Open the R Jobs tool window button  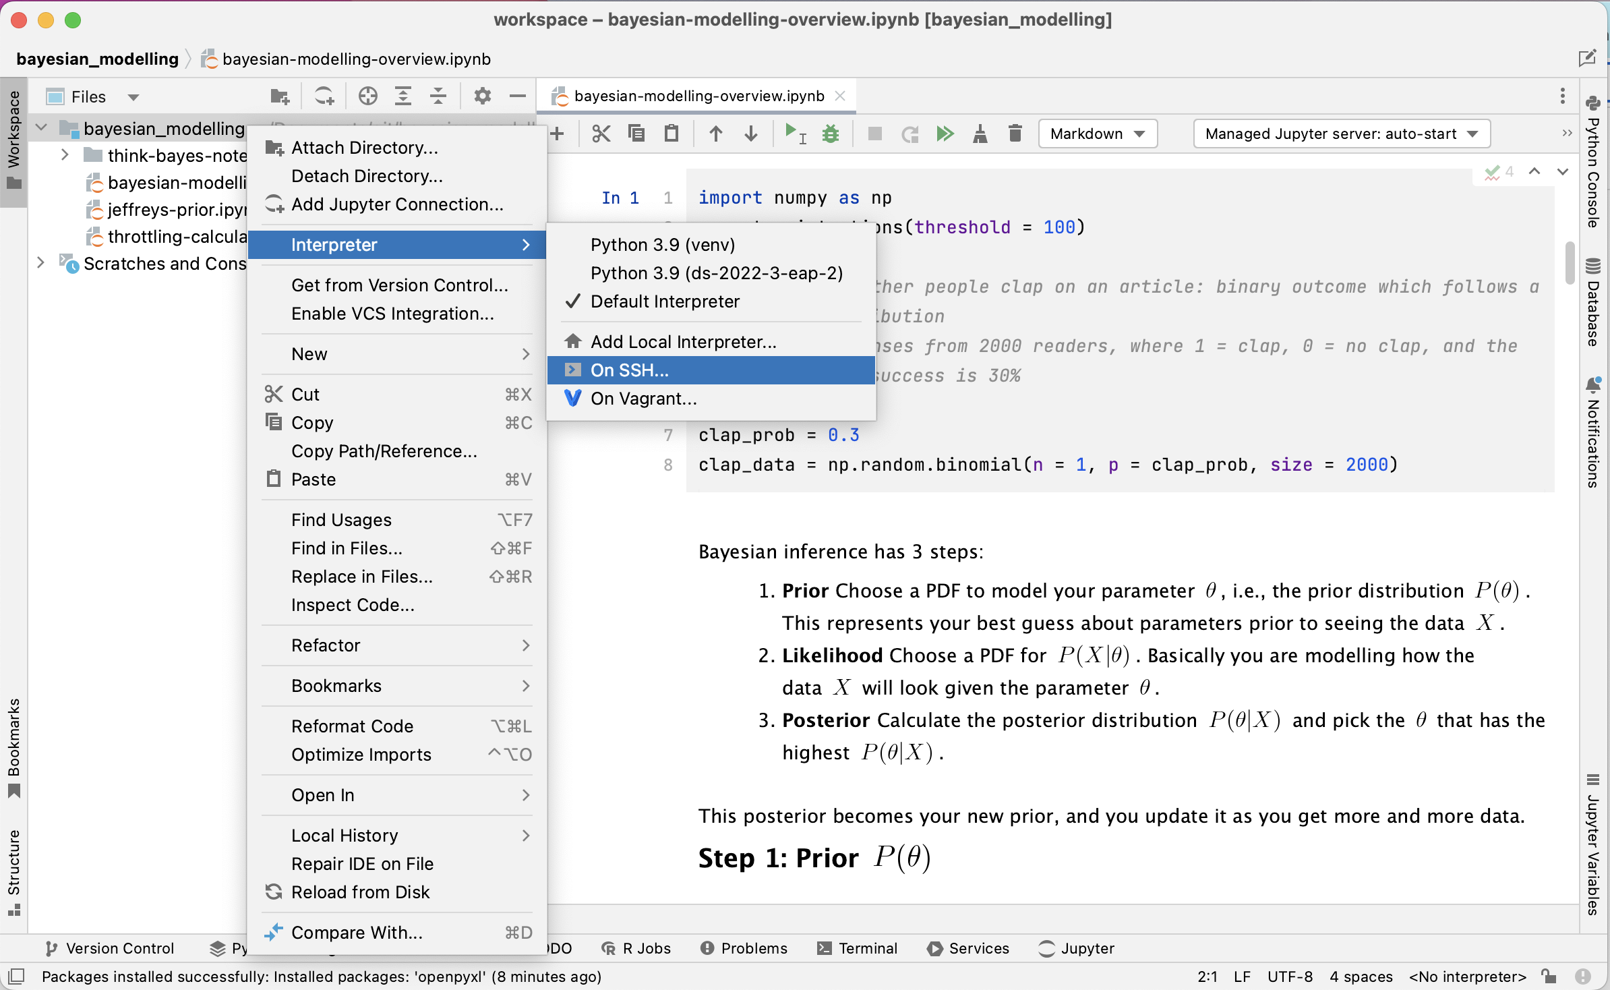(636, 948)
